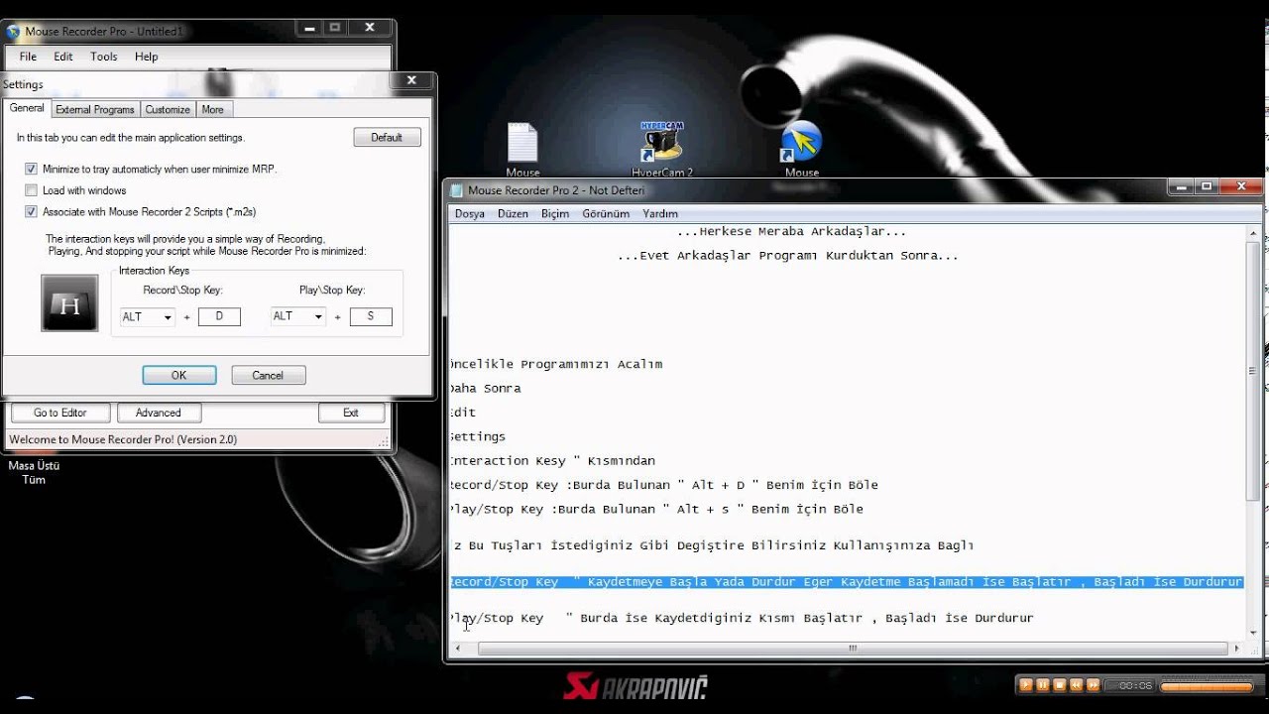Click Mouse Recorder Pro title bar globe icon
Viewport: 1269px width, 714px height.
13,31
